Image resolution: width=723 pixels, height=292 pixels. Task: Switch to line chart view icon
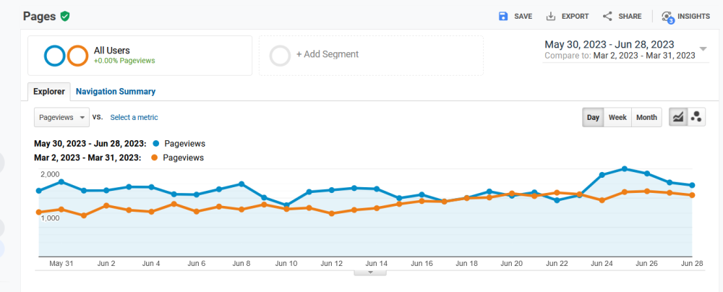tap(678, 117)
